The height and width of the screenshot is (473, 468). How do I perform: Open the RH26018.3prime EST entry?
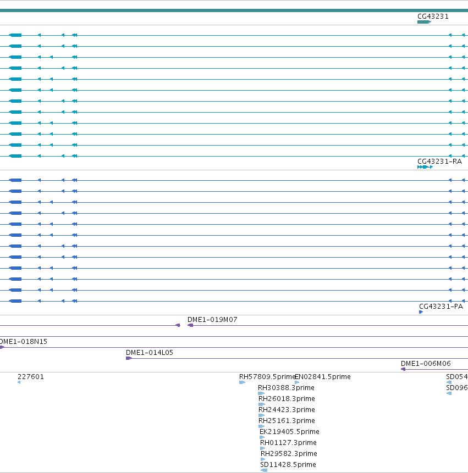(x=287, y=399)
